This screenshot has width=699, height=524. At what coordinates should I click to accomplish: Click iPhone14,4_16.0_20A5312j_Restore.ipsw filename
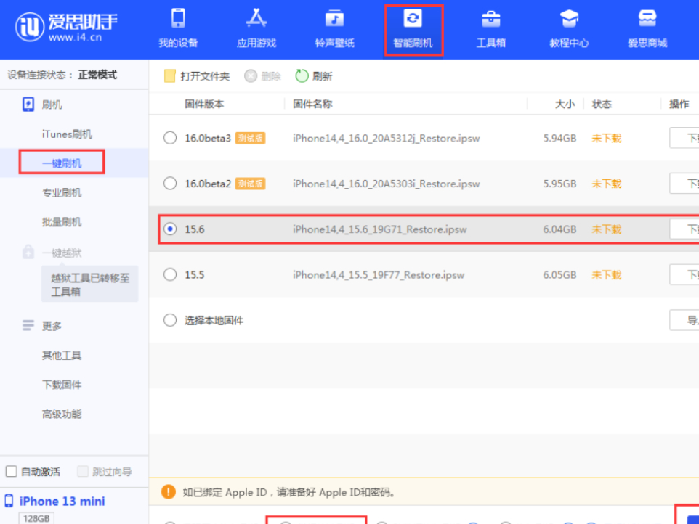click(x=387, y=139)
